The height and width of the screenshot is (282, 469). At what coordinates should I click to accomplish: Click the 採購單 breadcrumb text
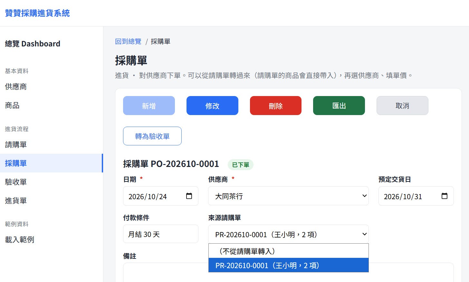coord(160,42)
